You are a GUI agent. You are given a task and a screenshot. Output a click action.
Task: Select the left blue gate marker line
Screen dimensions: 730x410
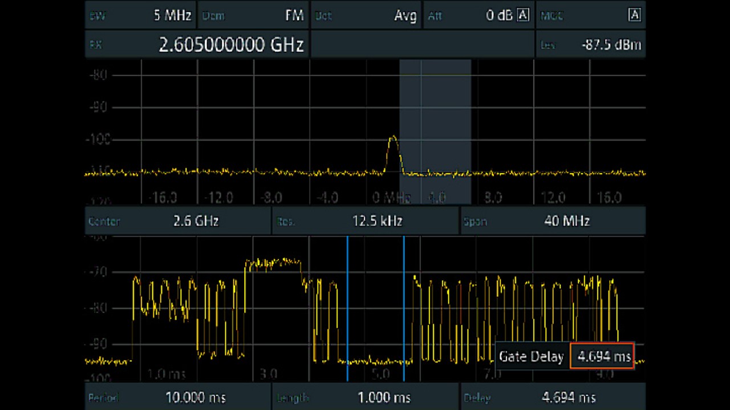(x=347, y=309)
